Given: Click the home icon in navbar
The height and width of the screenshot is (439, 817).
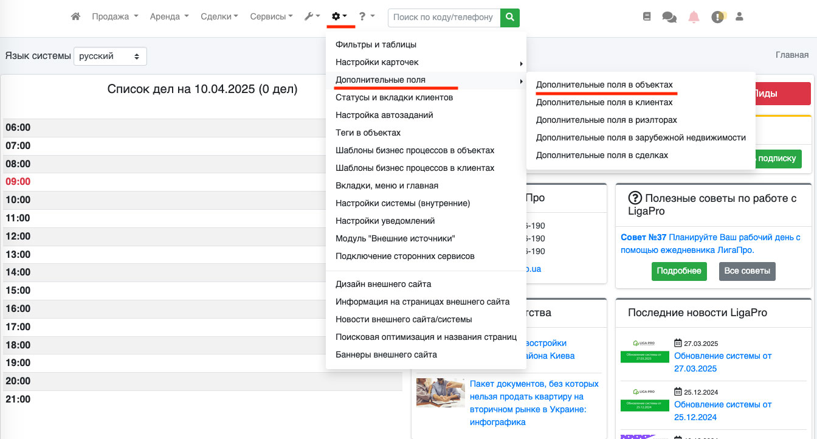Looking at the screenshot, I should (75, 17).
